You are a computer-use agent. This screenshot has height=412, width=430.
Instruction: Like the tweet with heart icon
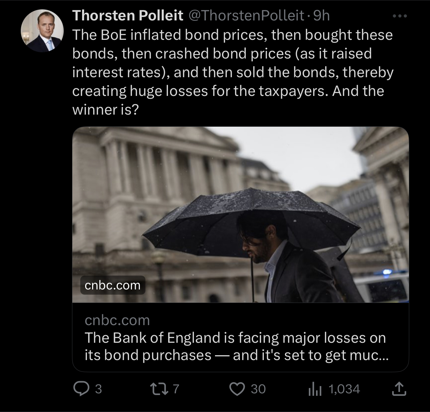click(237, 389)
